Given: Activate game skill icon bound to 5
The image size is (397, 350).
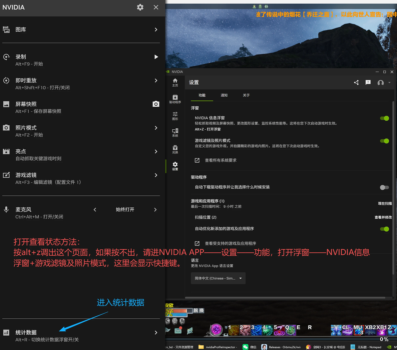Looking at the screenshot, I should coord(279,330).
